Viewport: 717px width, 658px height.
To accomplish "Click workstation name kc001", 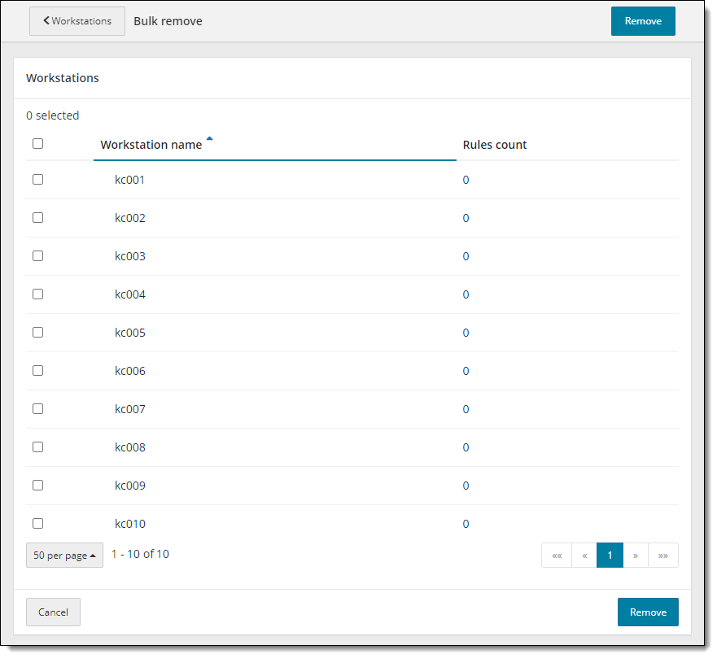I will pyautogui.click(x=130, y=180).
